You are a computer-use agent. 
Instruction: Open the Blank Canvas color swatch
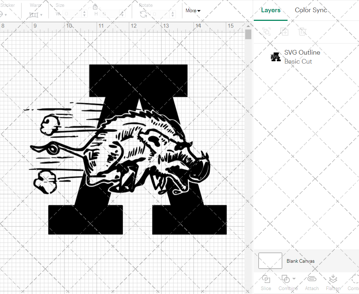(270, 261)
